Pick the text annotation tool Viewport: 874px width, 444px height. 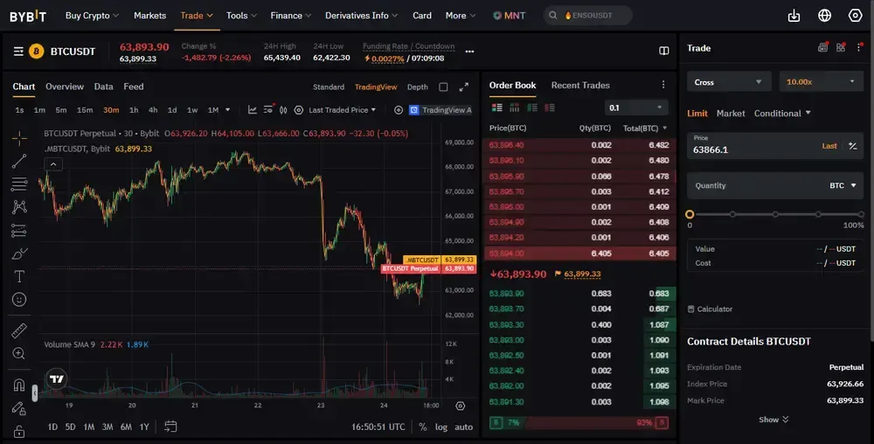pos(19,276)
